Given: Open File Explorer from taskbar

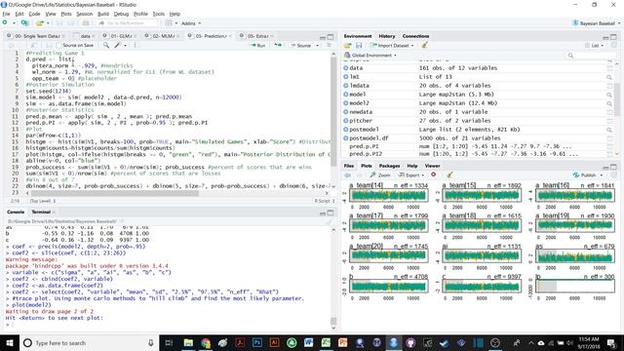Looking at the screenshot, I should coord(188,342).
